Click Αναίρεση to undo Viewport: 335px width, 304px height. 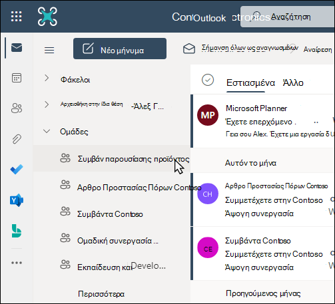pos(318,50)
